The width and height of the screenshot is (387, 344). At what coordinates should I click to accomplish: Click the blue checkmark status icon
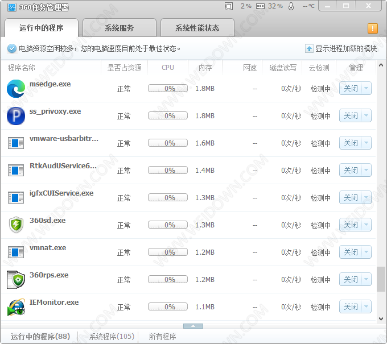click(11, 48)
